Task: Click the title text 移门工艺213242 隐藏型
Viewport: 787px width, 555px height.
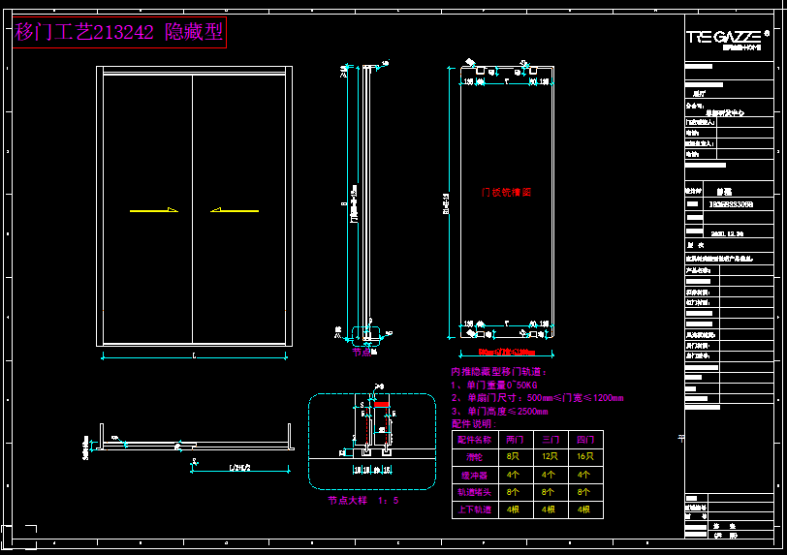Action: point(119,32)
